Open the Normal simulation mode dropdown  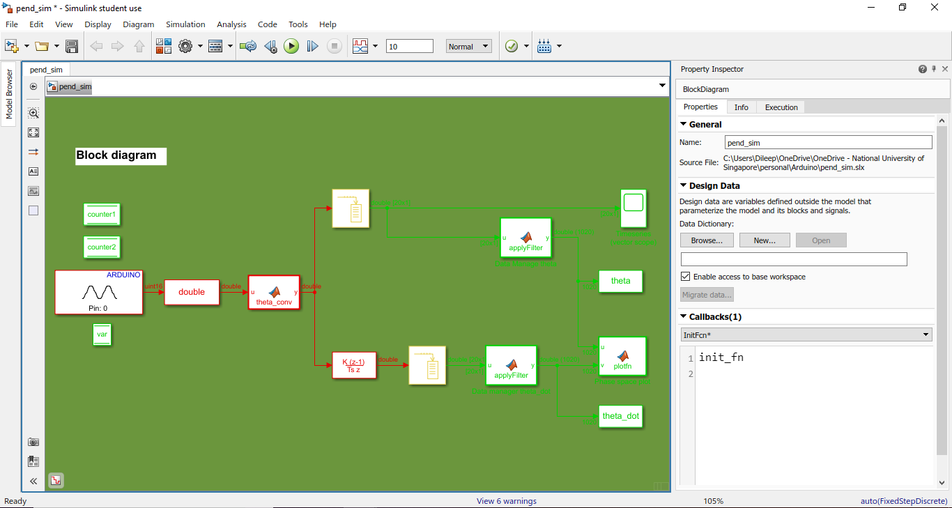pyautogui.click(x=468, y=47)
